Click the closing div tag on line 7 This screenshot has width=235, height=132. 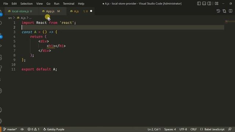point(45,51)
